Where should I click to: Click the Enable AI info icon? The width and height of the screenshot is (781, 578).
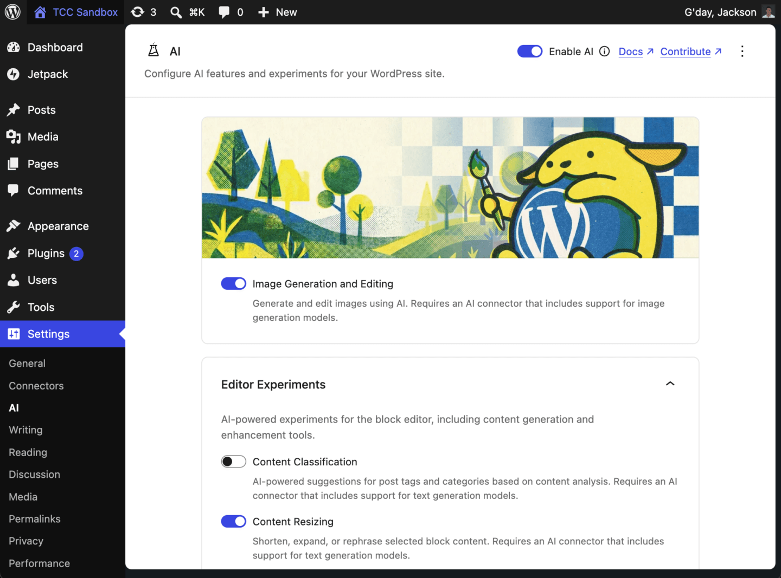coord(605,51)
